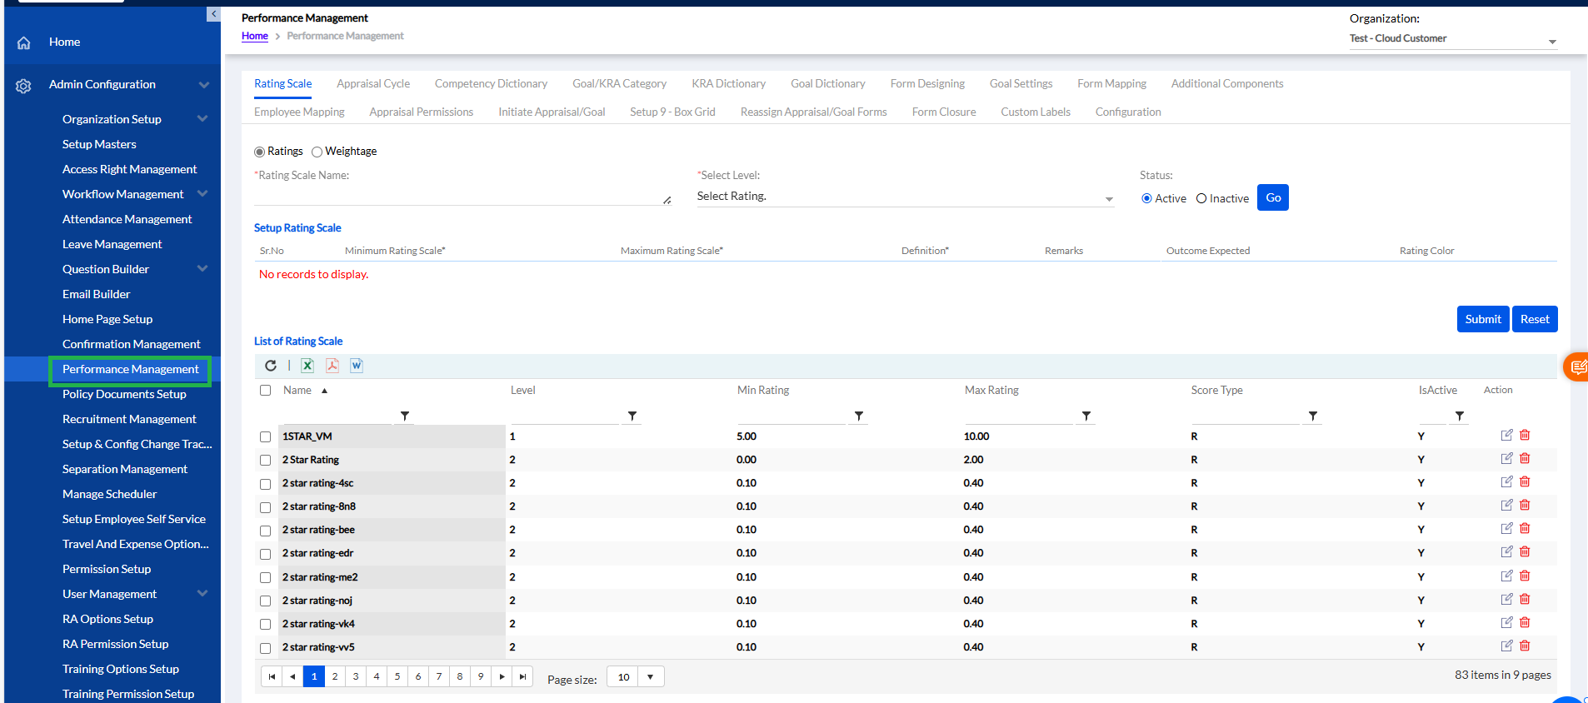Select the Weightage radio button
This screenshot has height=703, width=1588.
point(317,152)
